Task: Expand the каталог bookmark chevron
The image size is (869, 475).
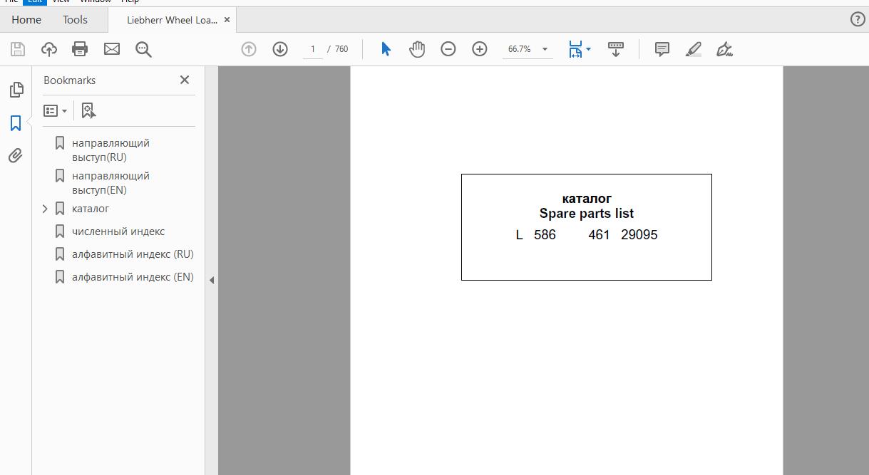Action: 45,209
